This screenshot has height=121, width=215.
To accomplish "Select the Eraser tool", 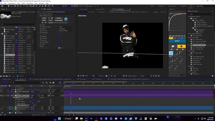I will pyautogui.click(x=46, y=6).
